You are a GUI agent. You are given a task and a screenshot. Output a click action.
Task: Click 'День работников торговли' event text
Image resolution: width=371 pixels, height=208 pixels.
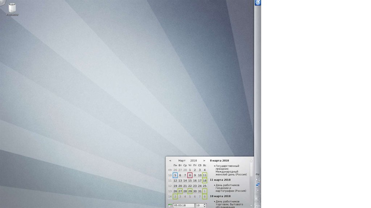coord(229,204)
